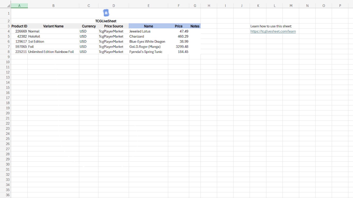
Task: Click the Foil variant cell in row 7
Action: [x=53, y=47]
